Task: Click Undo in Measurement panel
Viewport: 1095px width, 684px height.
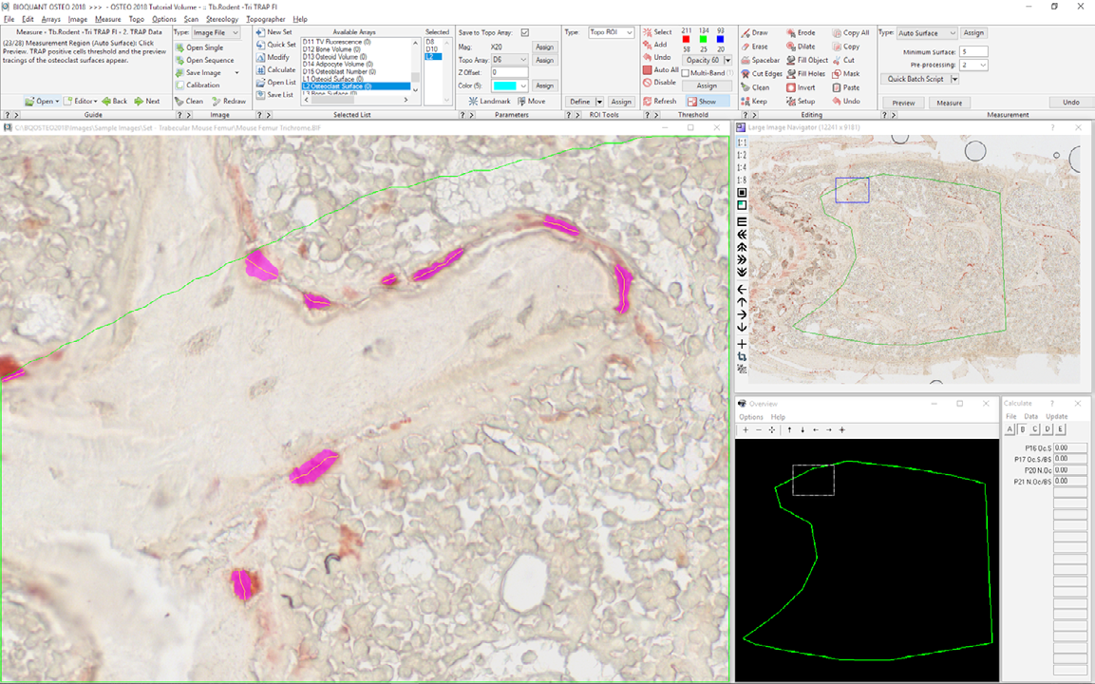Action: pos(1071,102)
